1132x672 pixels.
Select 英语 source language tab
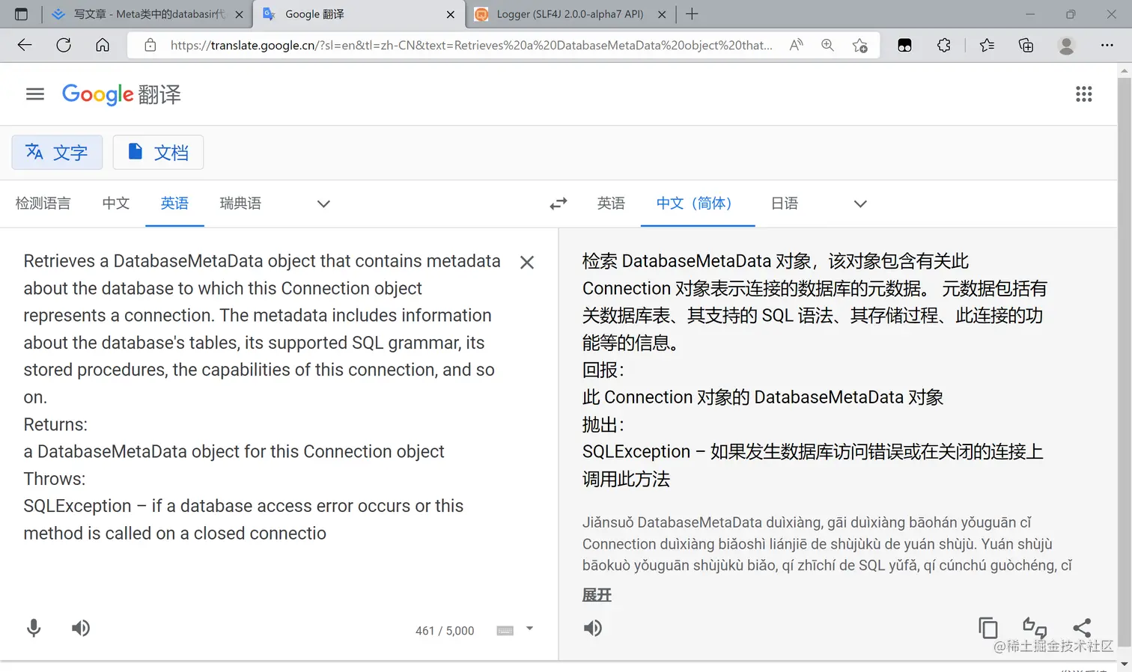coord(174,204)
